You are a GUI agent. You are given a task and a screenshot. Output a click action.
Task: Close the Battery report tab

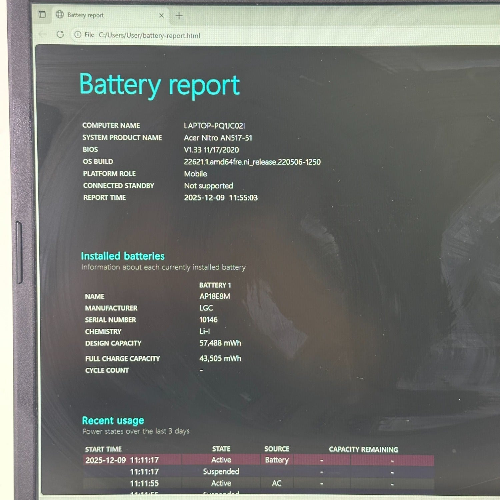(161, 15)
